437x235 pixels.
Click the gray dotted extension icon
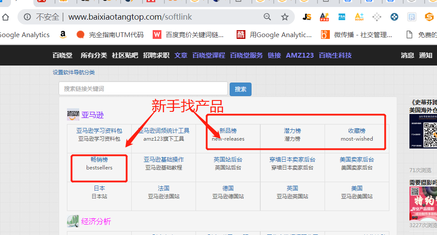(377, 17)
